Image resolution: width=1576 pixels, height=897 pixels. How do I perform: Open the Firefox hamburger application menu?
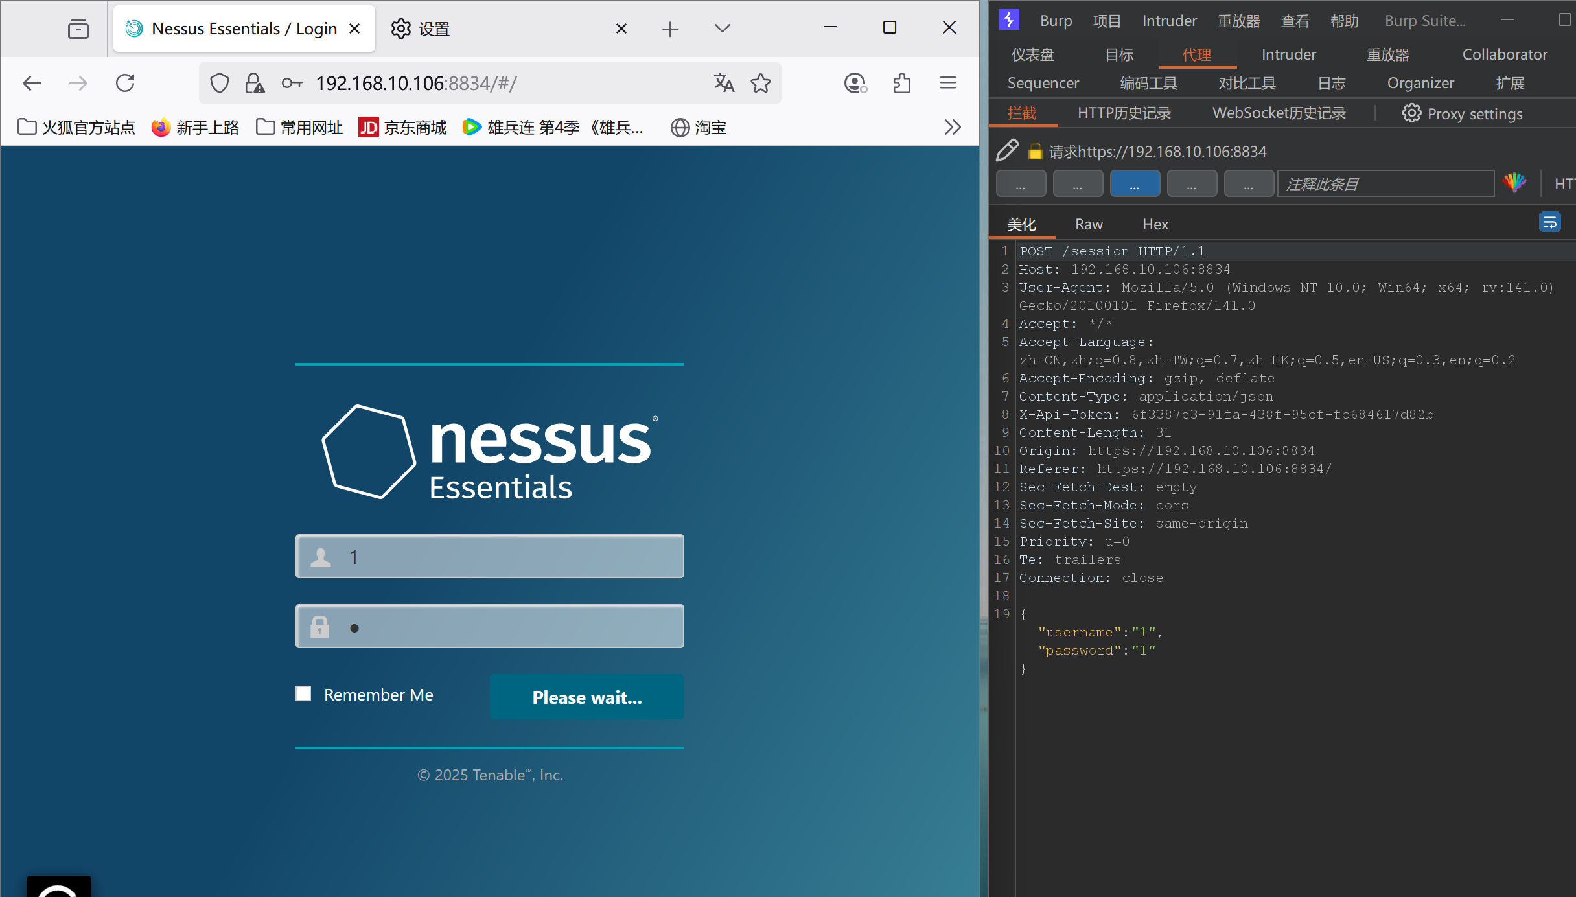point(948,83)
